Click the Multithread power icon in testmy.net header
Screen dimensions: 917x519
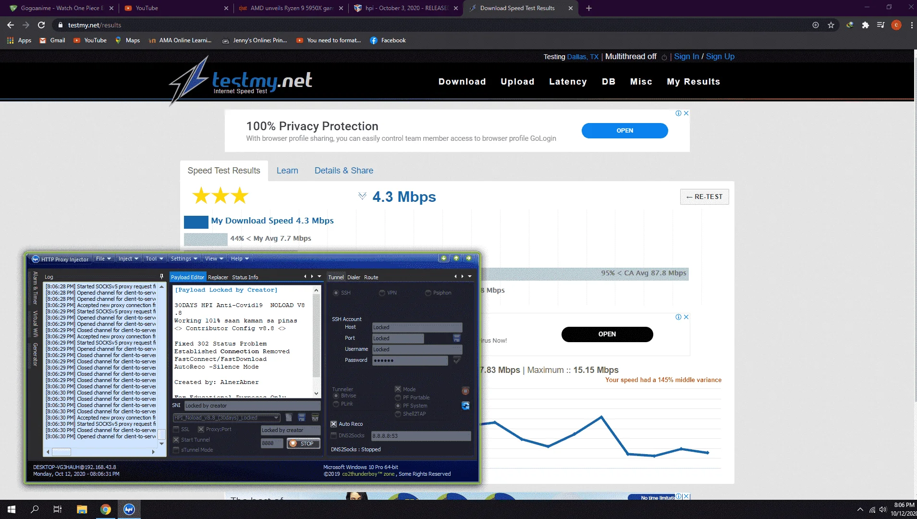[x=664, y=57]
